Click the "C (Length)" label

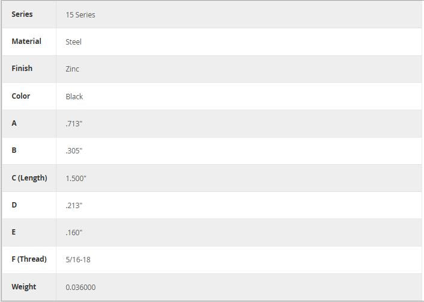tap(29, 177)
